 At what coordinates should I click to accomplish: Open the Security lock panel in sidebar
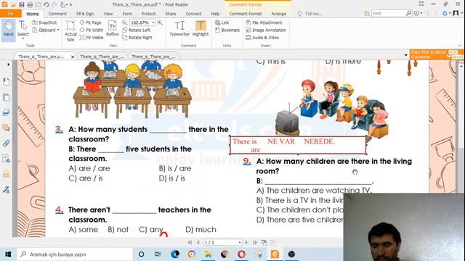[x=6, y=174]
